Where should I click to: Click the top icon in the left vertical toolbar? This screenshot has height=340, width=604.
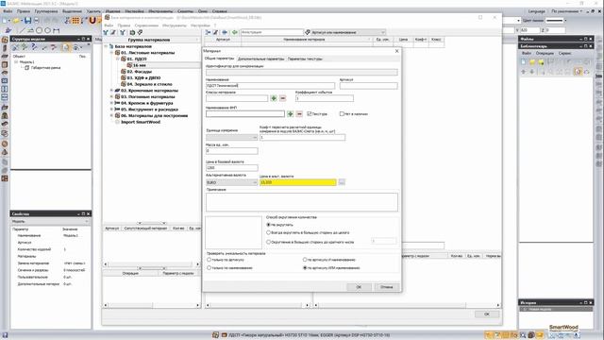[x=5, y=40]
